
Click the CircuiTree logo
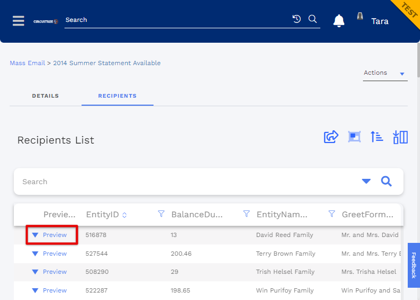click(x=45, y=21)
